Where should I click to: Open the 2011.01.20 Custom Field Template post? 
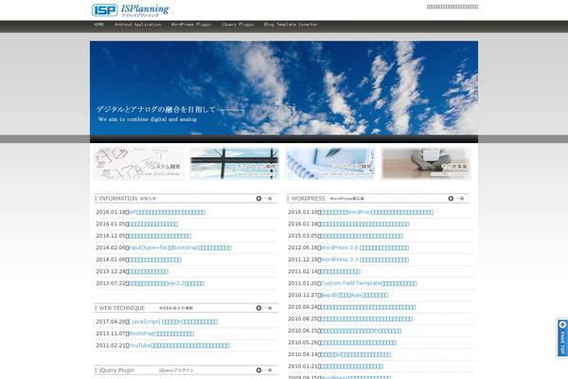click(369, 283)
